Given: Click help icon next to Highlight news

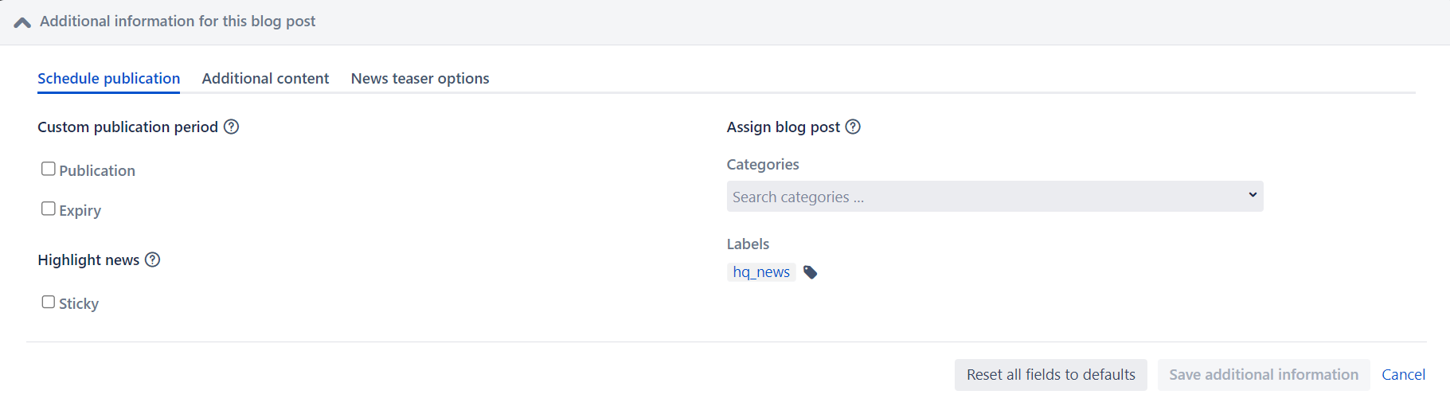Looking at the screenshot, I should coord(153,260).
